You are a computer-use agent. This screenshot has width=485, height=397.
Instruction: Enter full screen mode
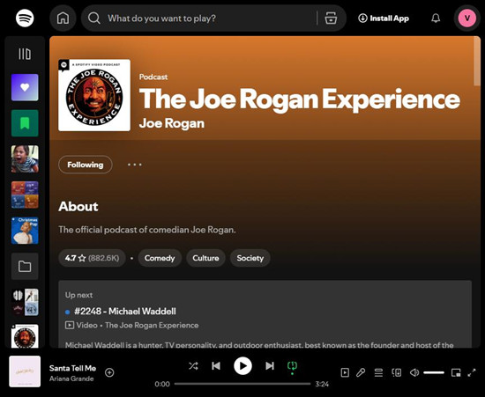(472, 372)
